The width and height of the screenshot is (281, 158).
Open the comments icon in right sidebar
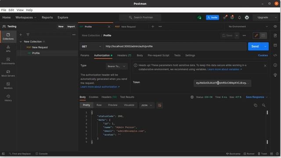(275, 45)
